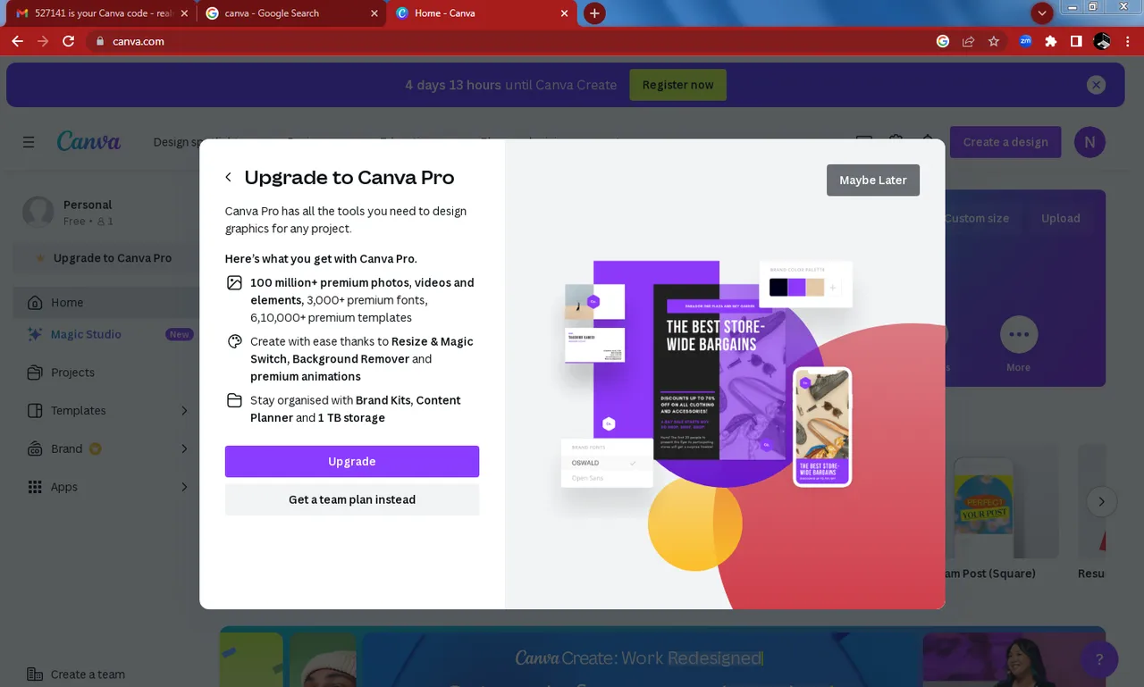Click the Home house icon
The image size is (1144, 687).
pyautogui.click(x=35, y=303)
